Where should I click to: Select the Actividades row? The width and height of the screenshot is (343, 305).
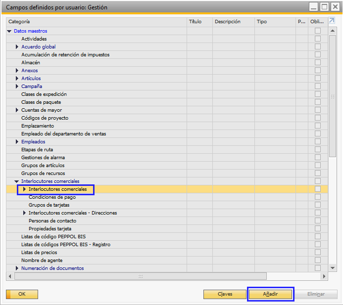click(167, 39)
